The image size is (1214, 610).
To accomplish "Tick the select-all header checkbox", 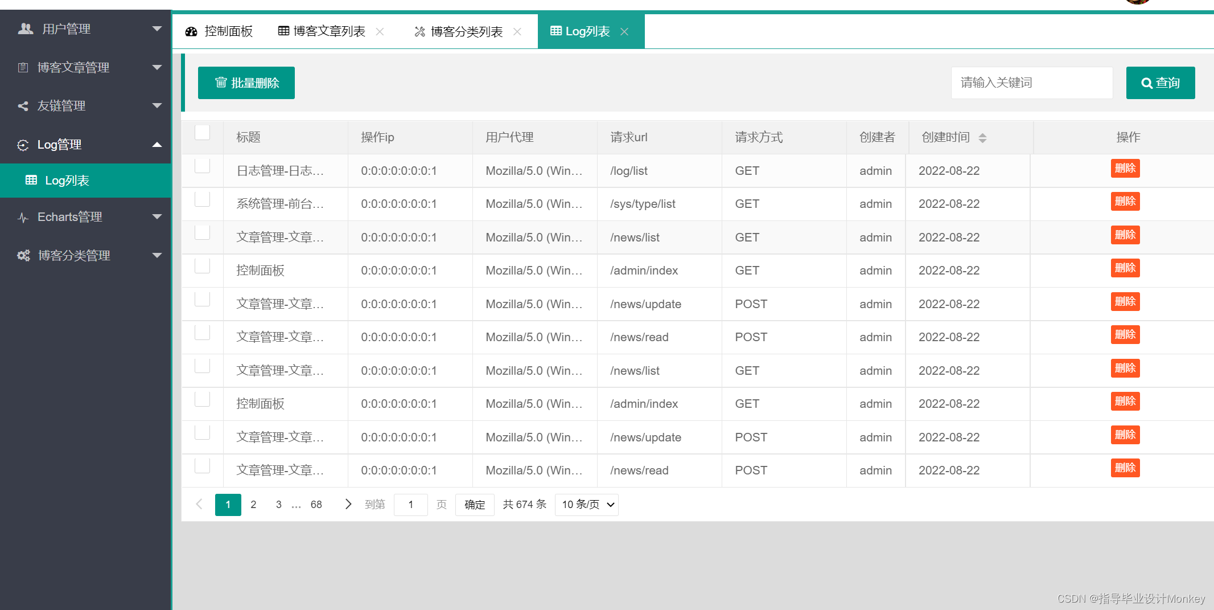I will click(203, 132).
